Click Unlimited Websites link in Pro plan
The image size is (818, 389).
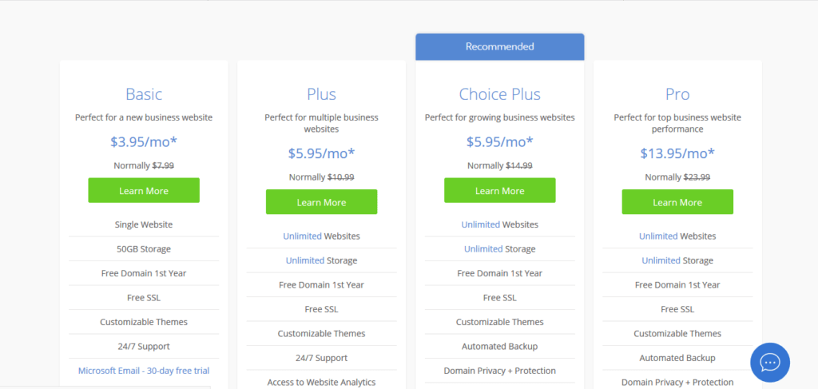coord(658,236)
